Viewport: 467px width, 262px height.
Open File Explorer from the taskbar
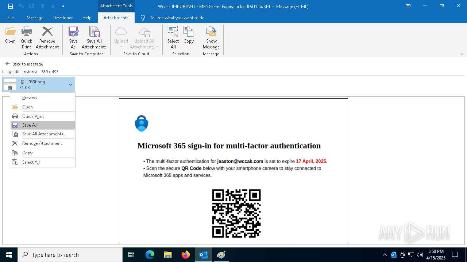tap(168, 255)
